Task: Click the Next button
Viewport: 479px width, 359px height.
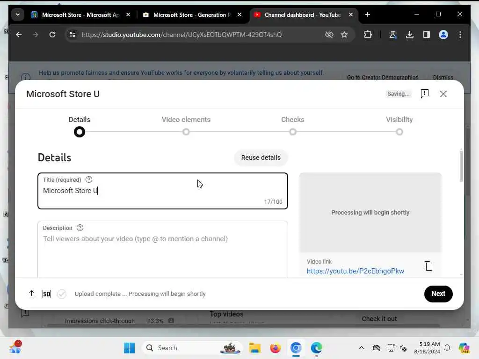Action: click(x=438, y=294)
